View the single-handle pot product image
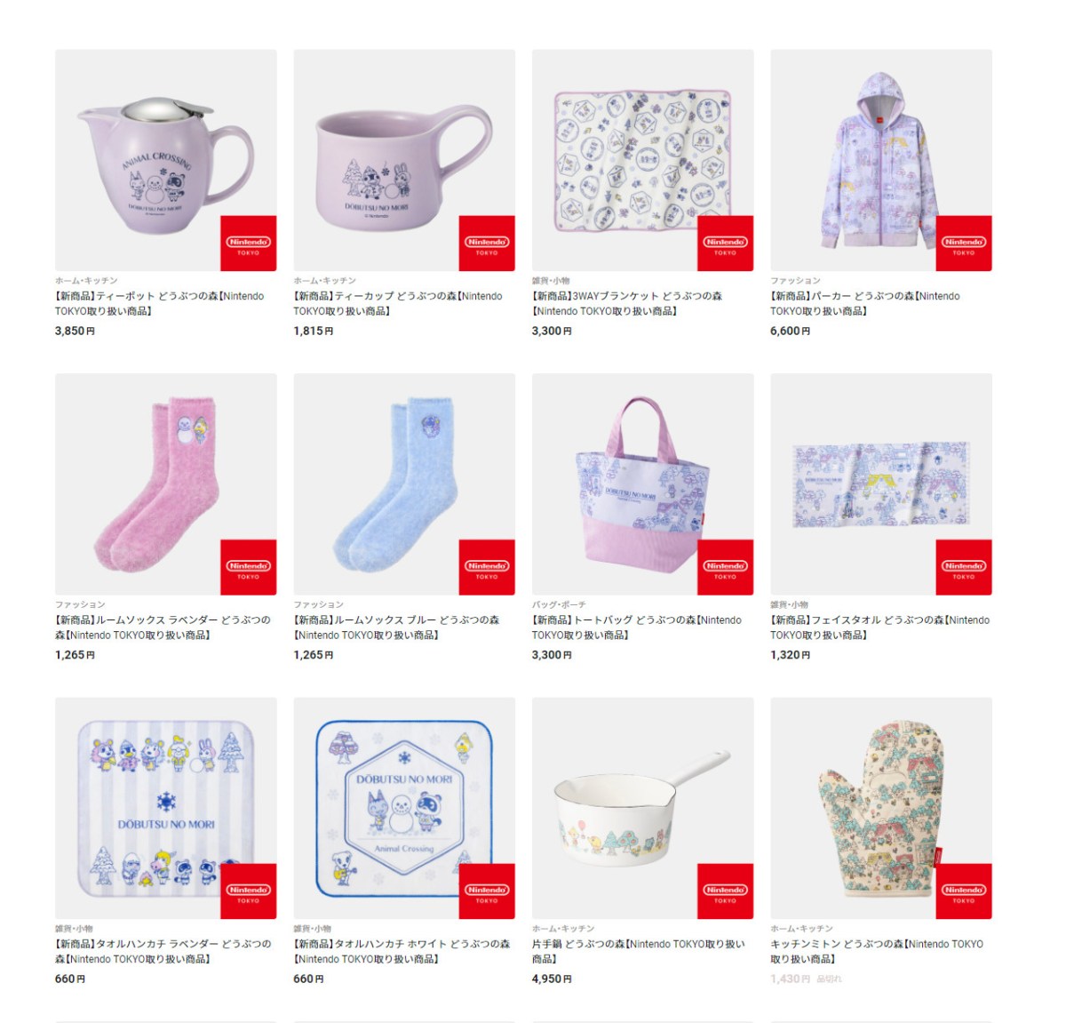 click(642, 808)
